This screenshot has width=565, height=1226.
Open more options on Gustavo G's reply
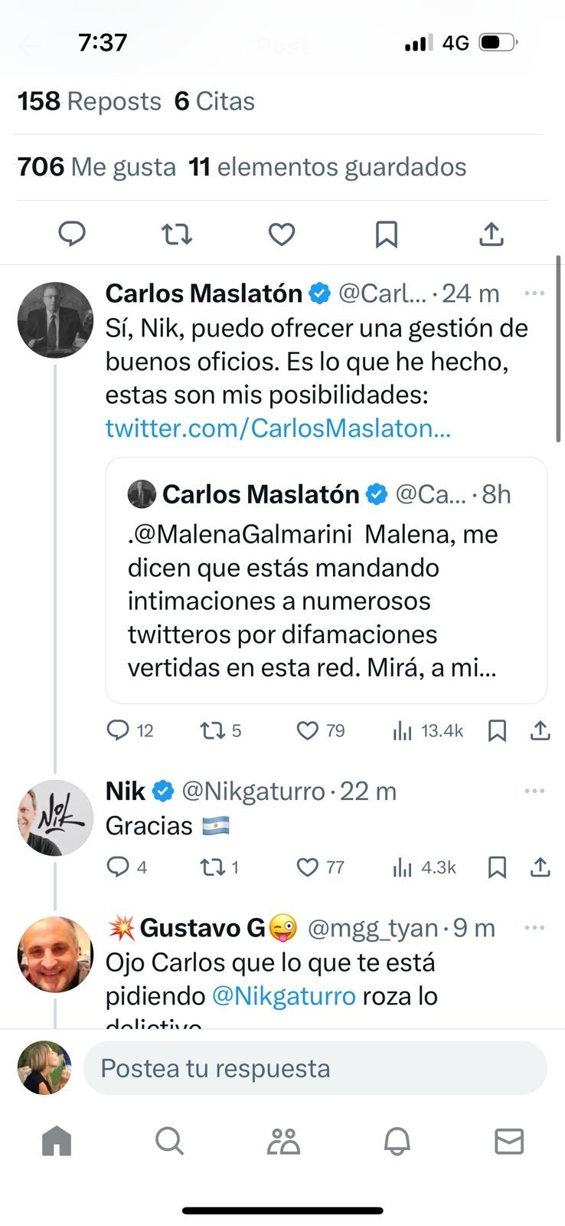click(534, 928)
